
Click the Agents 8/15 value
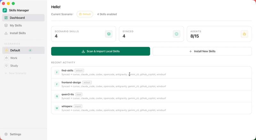195,36
